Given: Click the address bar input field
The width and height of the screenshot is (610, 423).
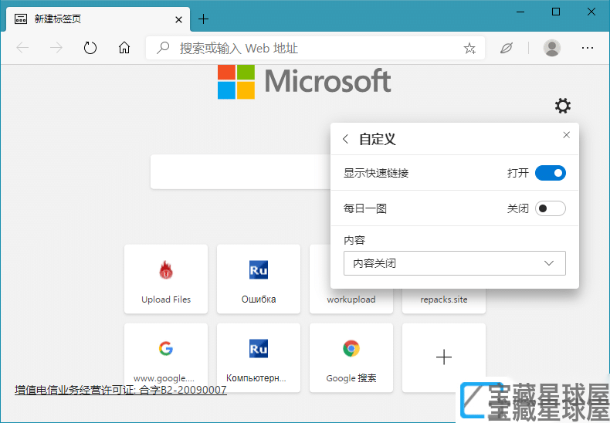Looking at the screenshot, I should point(315,48).
